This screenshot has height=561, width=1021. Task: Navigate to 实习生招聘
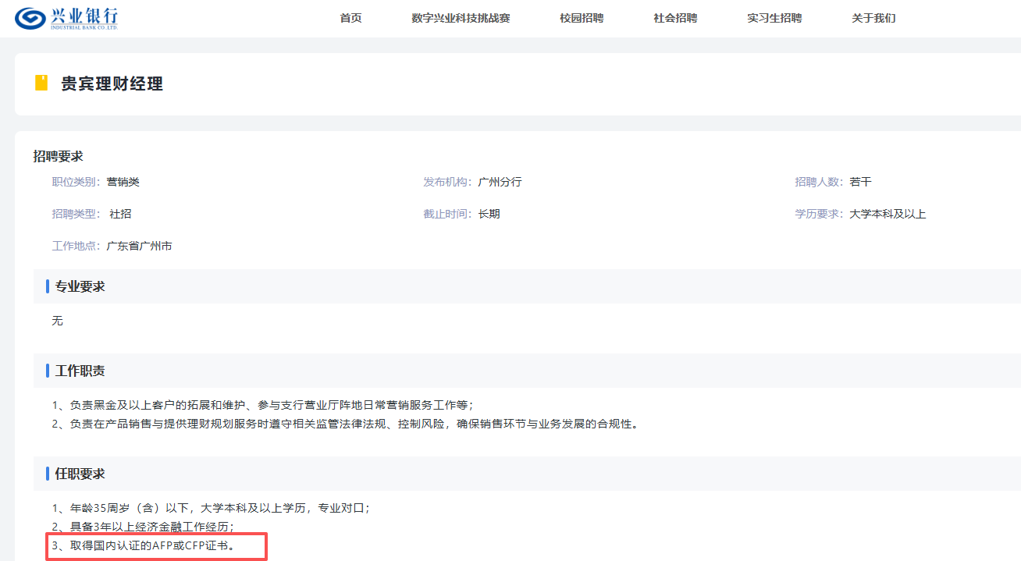pyautogui.click(x=774, y=18)
